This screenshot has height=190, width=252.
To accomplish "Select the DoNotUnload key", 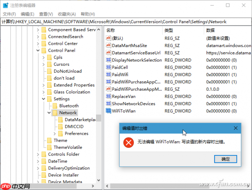I will coord(68,71).
